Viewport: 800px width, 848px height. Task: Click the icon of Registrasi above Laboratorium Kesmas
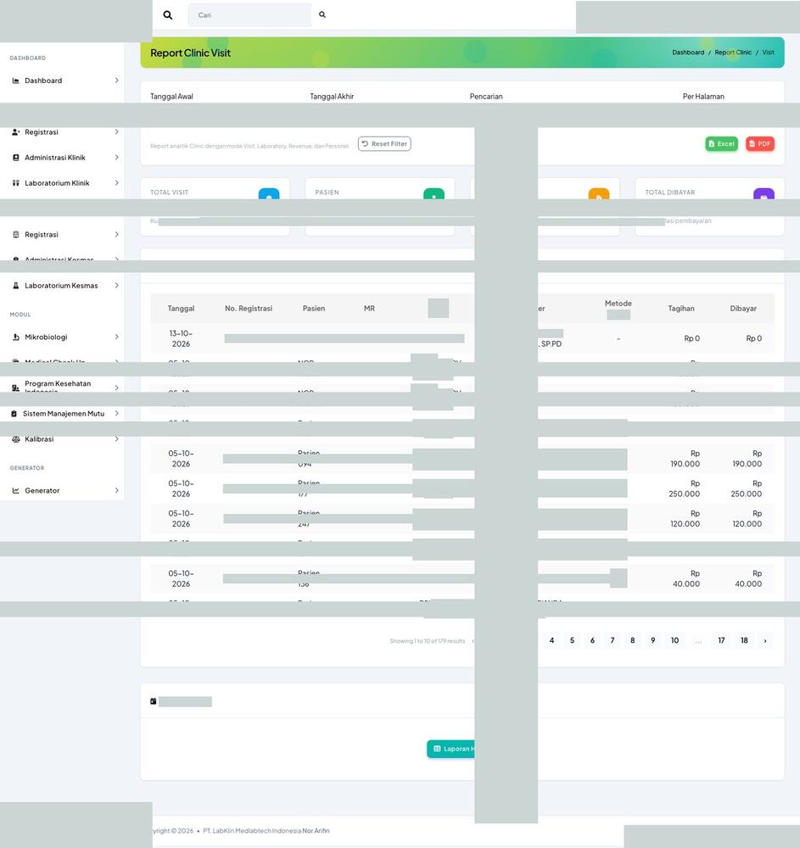coord(15,235)
